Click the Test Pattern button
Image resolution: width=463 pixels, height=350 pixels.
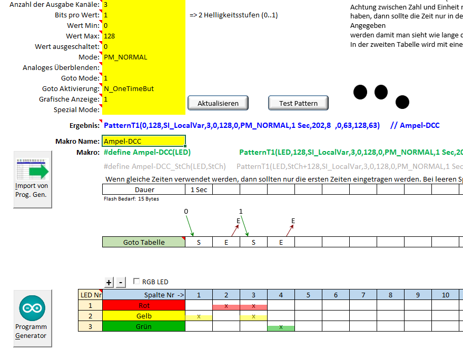(298, 103)
